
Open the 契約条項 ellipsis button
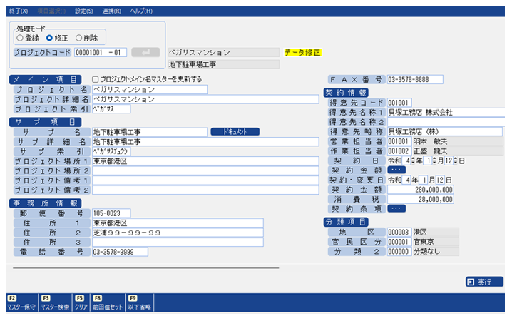click(396, 208)
